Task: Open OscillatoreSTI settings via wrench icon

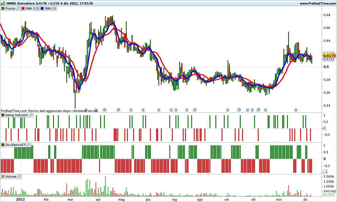Action: point(29,145)
